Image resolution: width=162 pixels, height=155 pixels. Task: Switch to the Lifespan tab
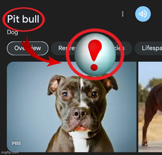pyautogui.click(x=149, y=48)
